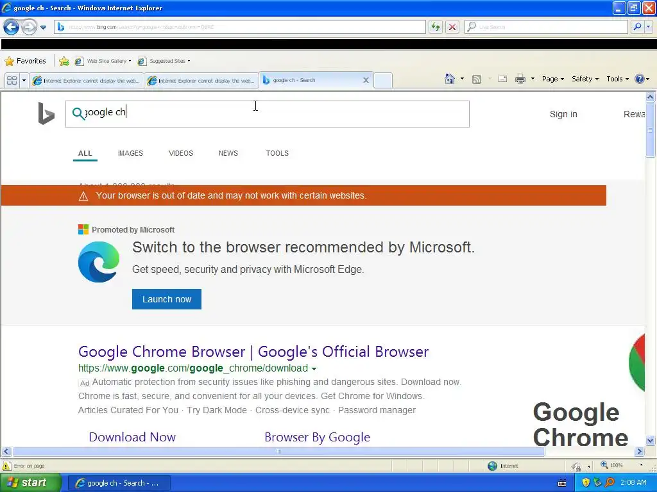Image resolution: width=657 pixels, height=492 pixels.
Task: Open the Browser By Google sublink
Action: point(317,437)
